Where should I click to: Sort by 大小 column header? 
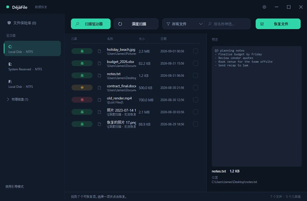click(x=142, y=39)
